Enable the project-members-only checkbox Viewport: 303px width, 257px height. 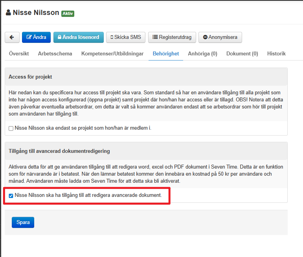11,128
